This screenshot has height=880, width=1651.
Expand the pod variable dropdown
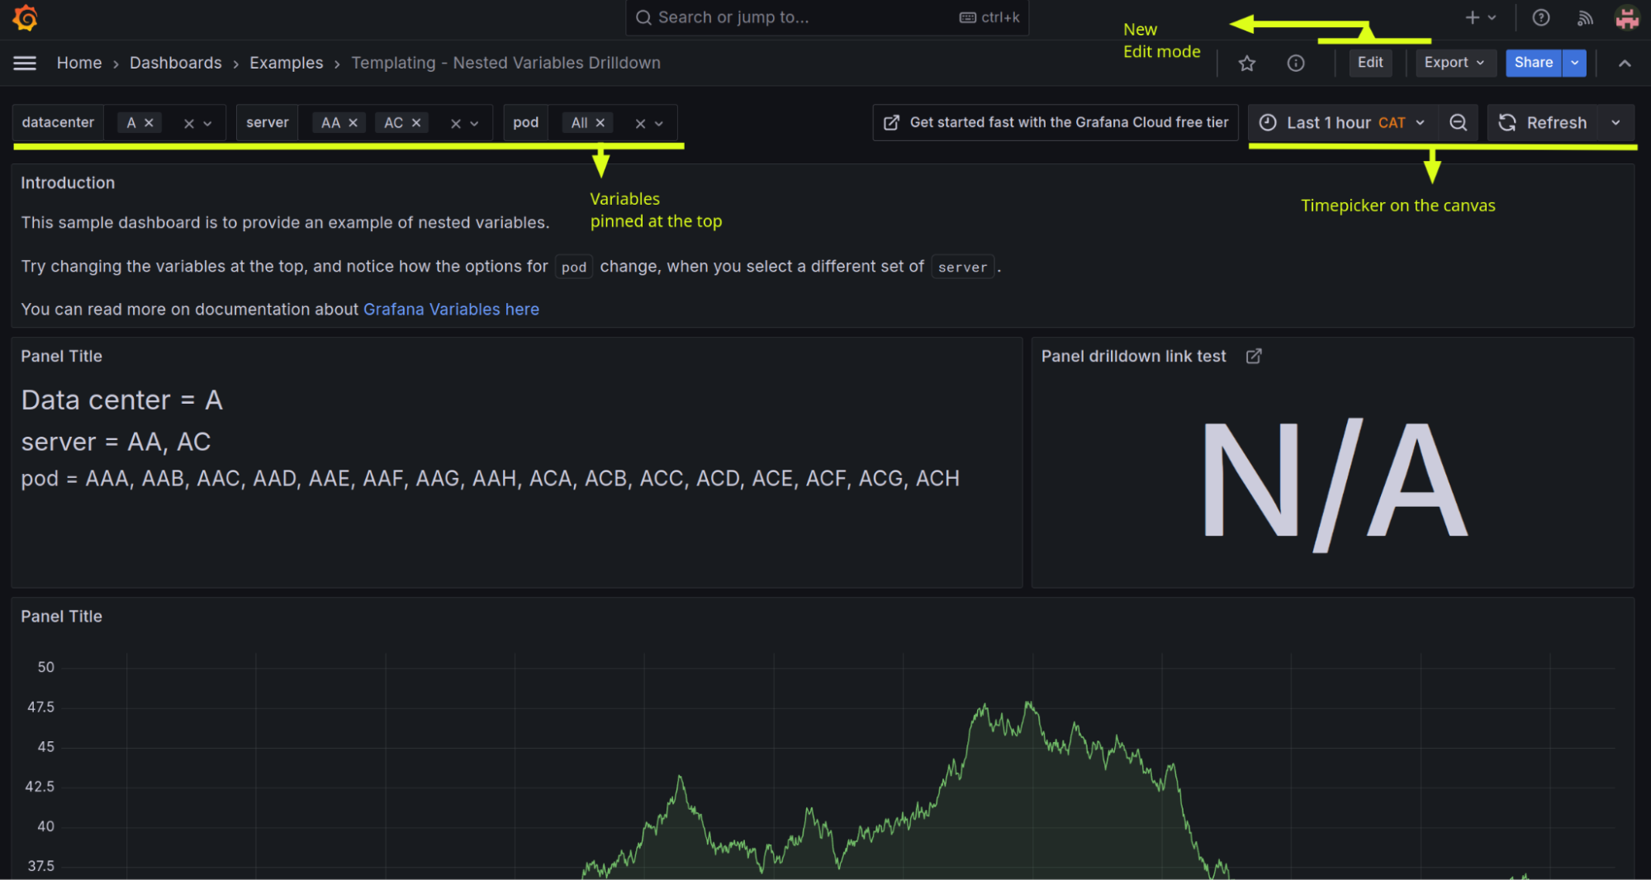pos(661,122)
